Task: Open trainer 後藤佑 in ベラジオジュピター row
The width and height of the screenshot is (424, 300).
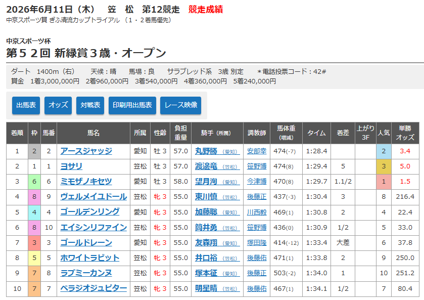Action: [x=257, y=289]
